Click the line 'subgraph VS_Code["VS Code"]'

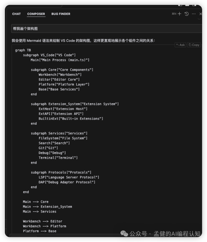(49, 55)
